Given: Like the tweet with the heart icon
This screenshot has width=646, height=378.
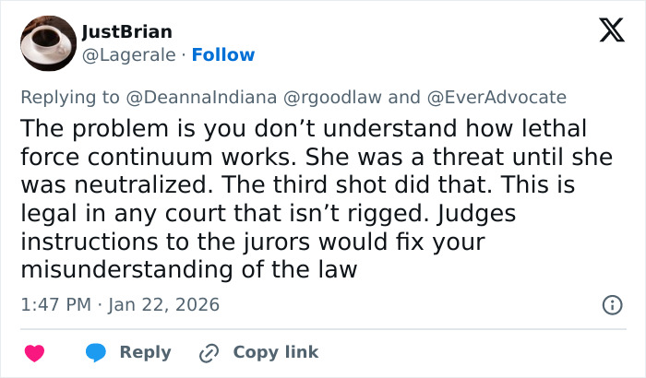Looking at the screenshot, I should click(35, 352).
